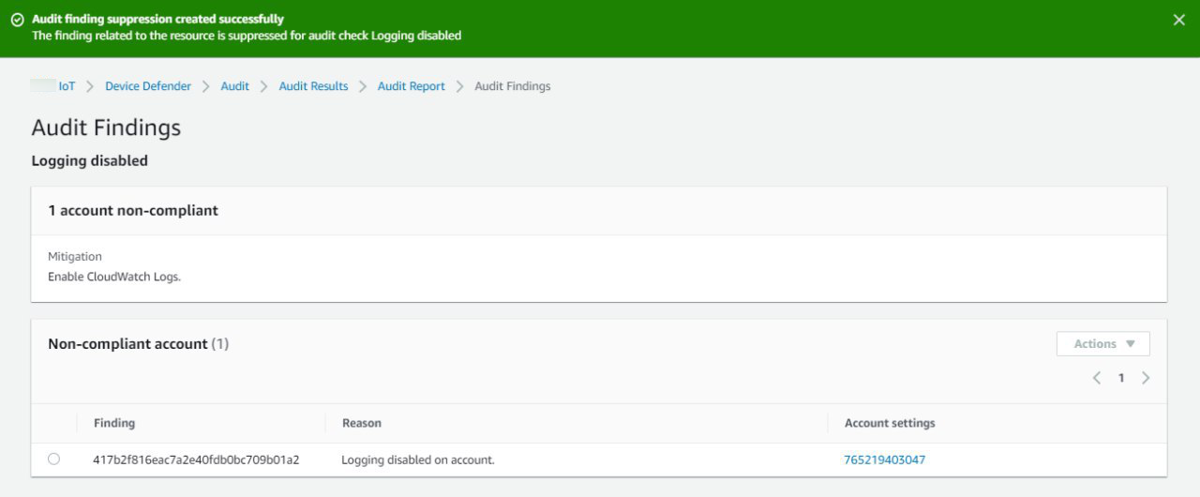Open the Actions dropdown menu
Viewport: 1200px width, 497px height.
point(1102,344)
